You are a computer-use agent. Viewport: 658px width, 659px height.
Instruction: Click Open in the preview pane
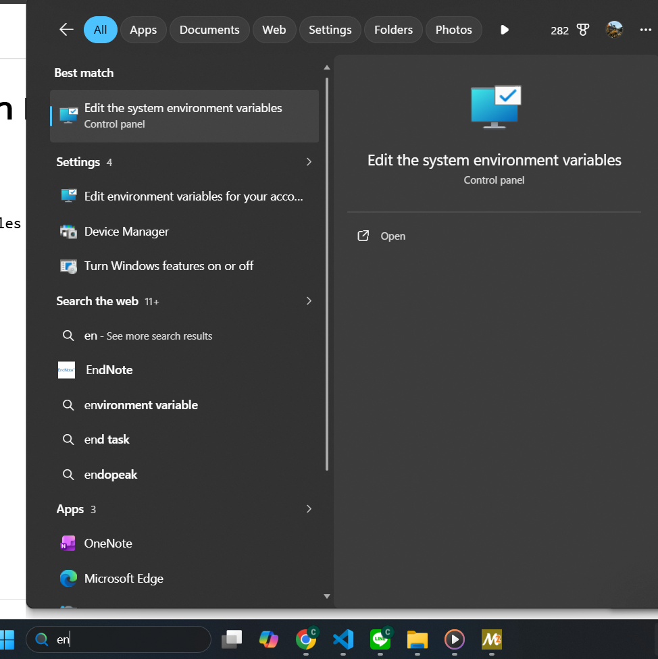[x=393, y=236]
